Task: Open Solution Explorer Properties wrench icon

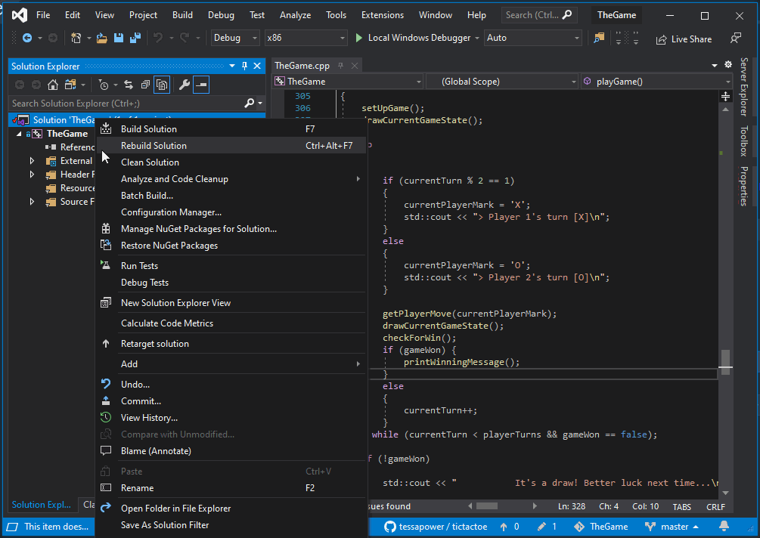Action: [x=184, y=85]
